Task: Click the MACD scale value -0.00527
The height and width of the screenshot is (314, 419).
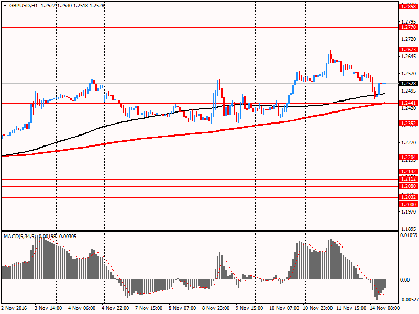Action: (409, 300)
